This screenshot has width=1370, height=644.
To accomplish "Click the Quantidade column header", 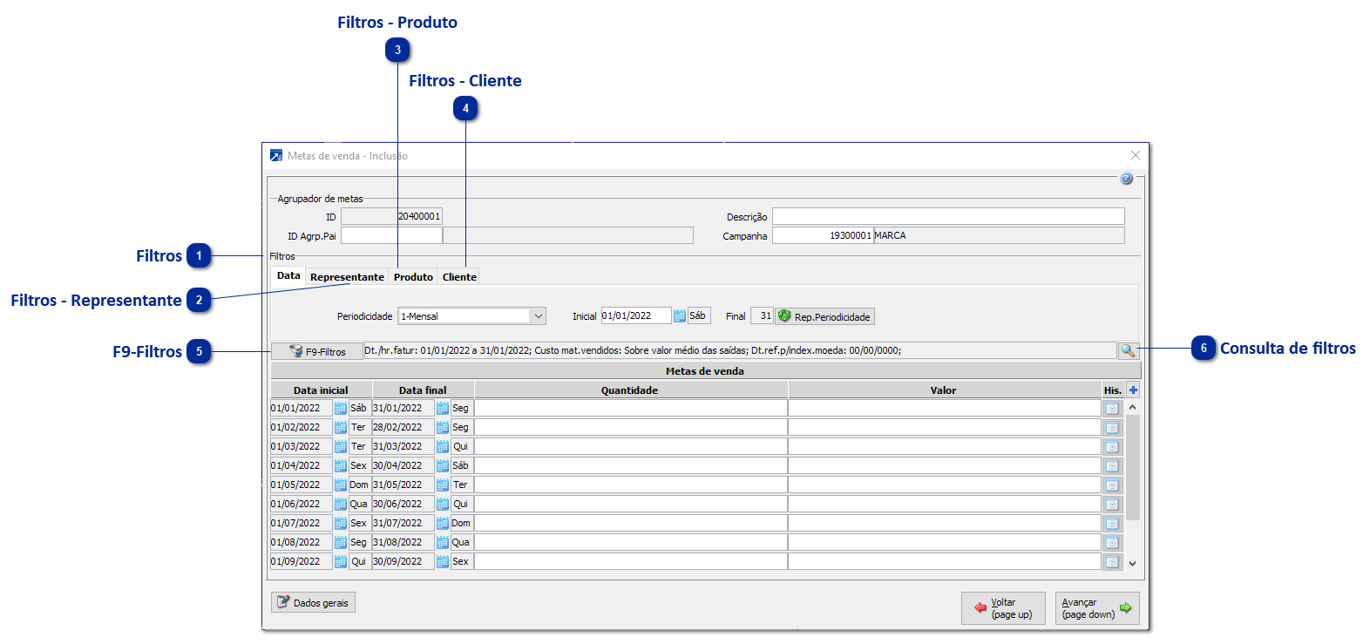I will [630, 390].
